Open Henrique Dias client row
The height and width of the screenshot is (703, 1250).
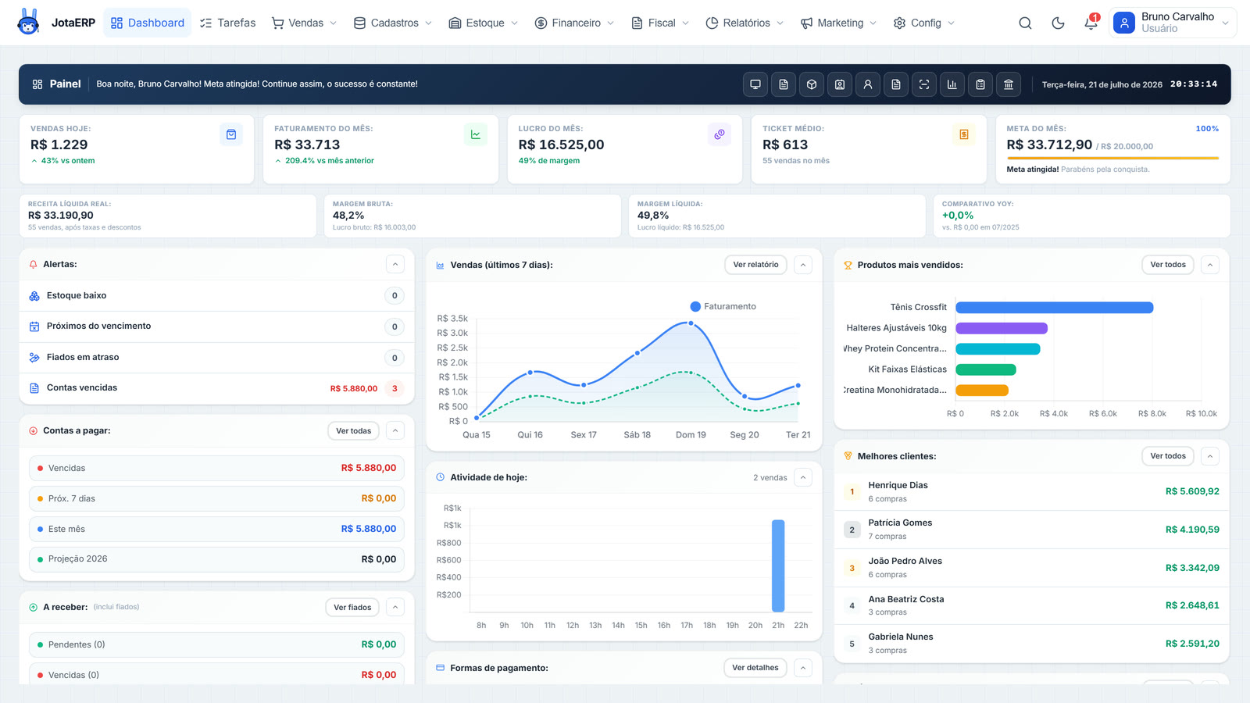tap(1031, 492)
